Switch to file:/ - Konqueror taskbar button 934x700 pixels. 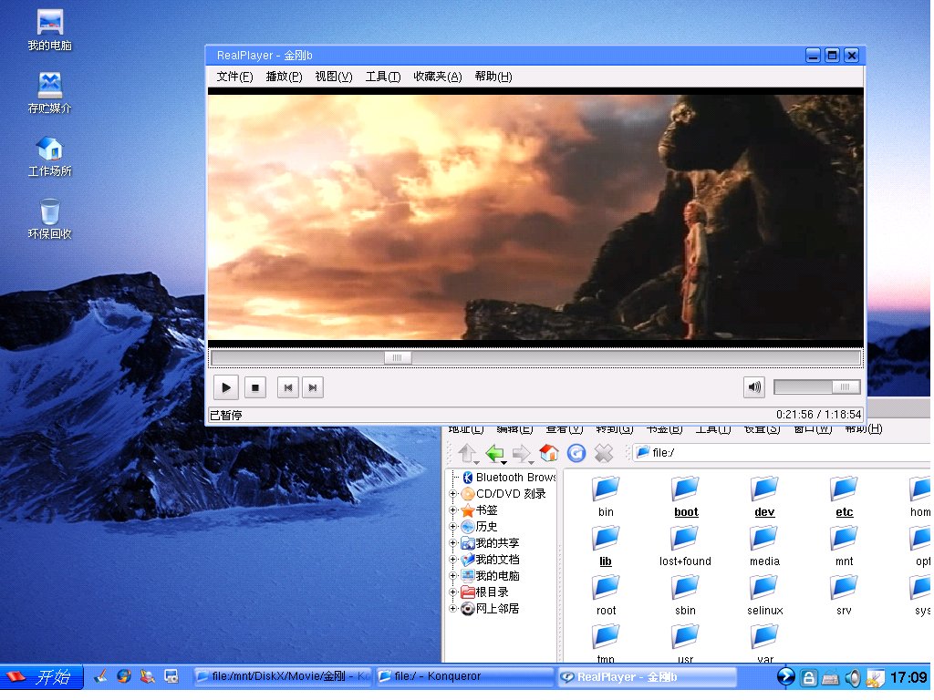coord(464,677)
